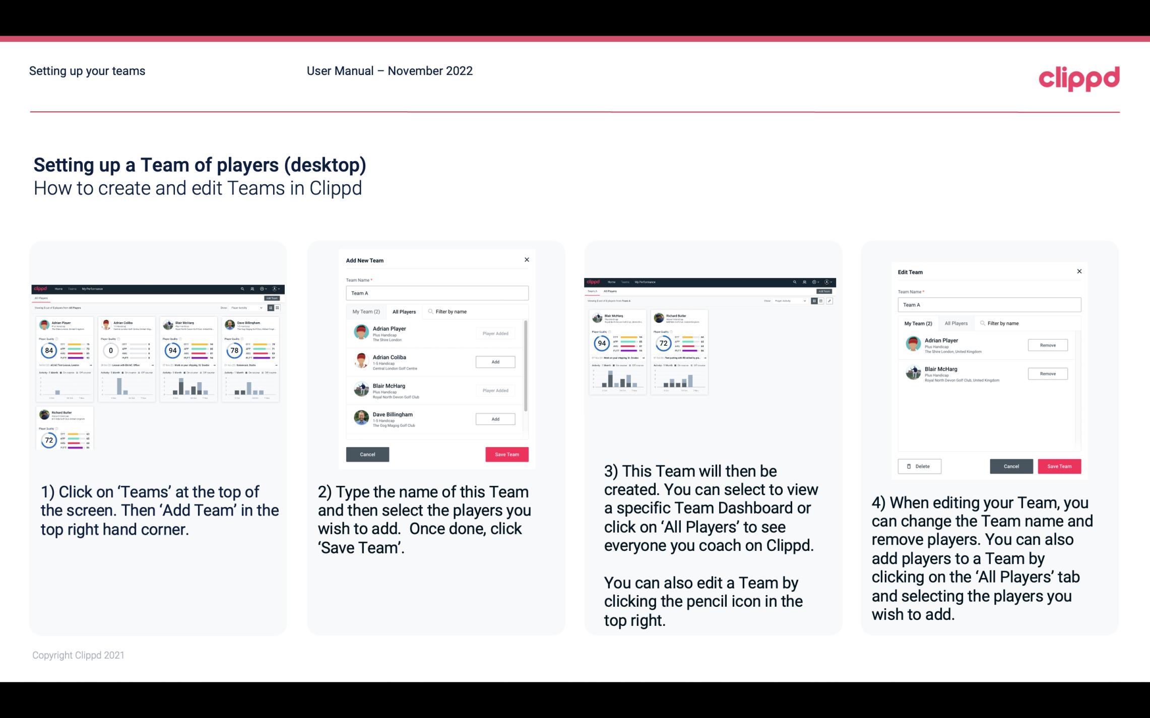Click Add button next to Adrian Coliba
The height and width of the screenshot is (718, 1150).
pos(494,362)
